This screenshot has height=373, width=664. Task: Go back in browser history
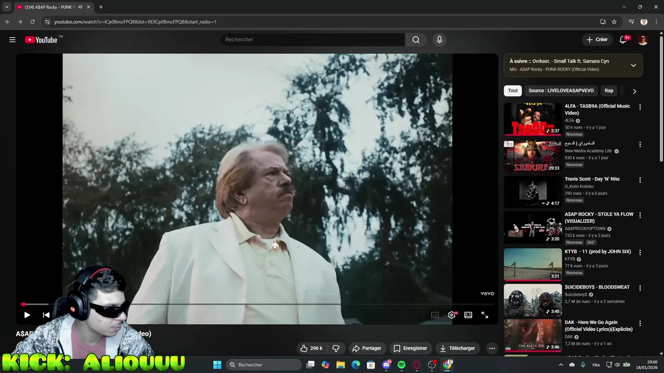(7, 22)
